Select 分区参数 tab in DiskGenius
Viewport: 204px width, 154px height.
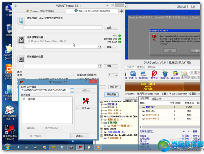click(x=145, y=98)
